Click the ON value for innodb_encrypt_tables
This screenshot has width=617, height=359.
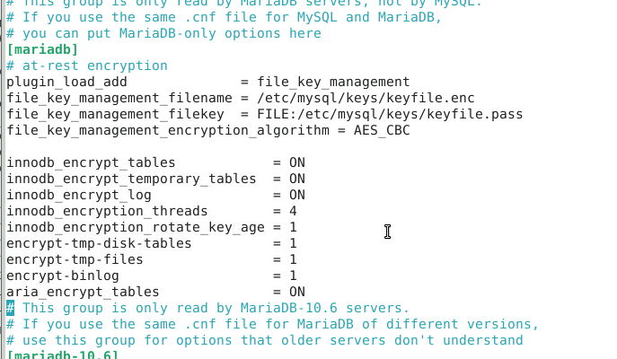click(x=297, y=162)
